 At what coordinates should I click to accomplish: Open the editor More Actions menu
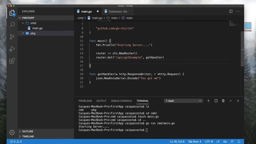(x=238, y=11)
